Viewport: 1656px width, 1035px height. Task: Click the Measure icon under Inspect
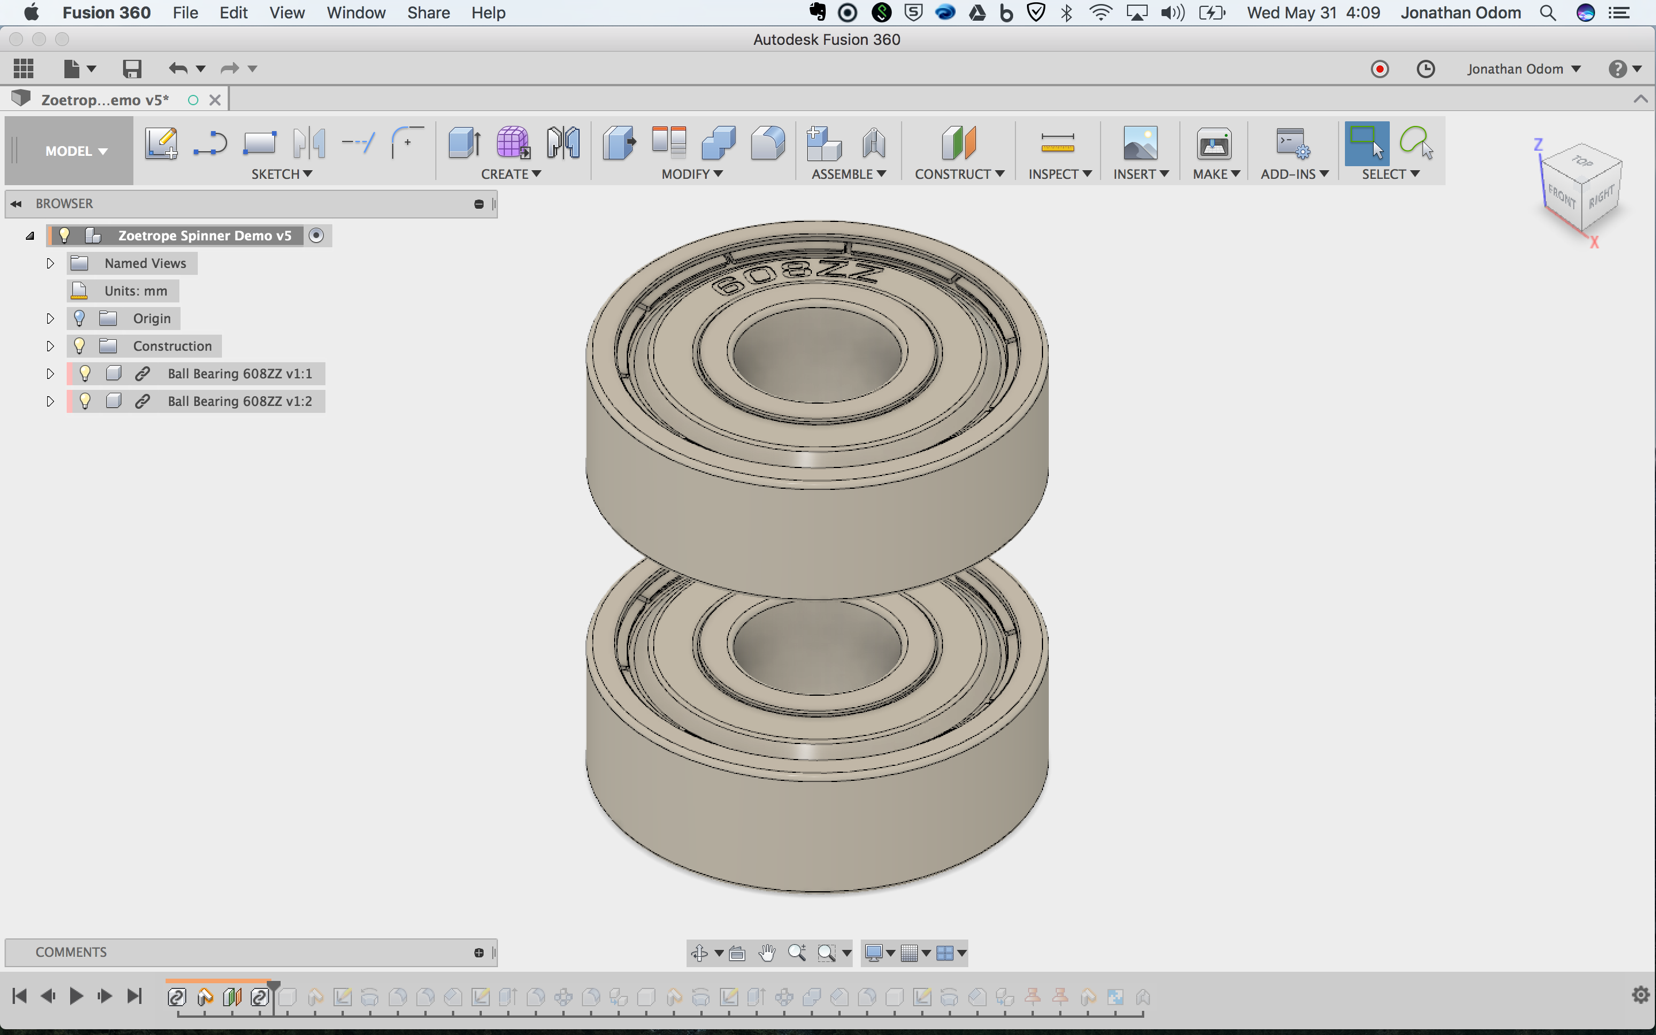coord(1057,143)
